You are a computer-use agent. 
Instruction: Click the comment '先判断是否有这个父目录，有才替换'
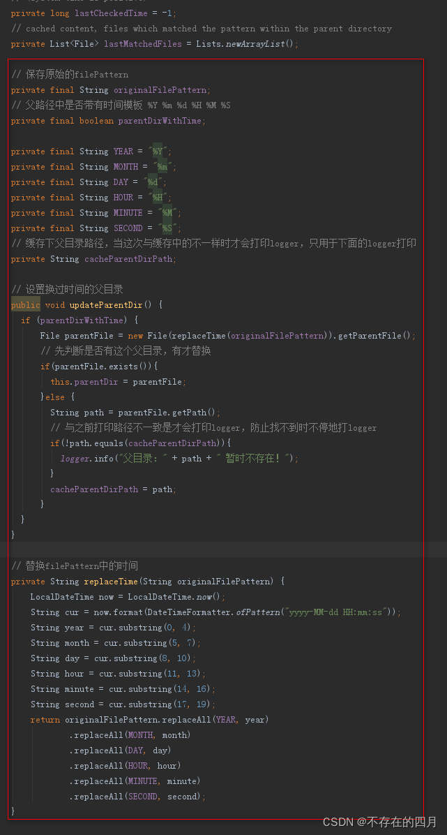[126, 351]
